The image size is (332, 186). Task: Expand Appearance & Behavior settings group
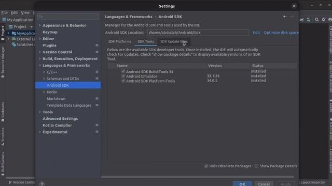point(40,25)
